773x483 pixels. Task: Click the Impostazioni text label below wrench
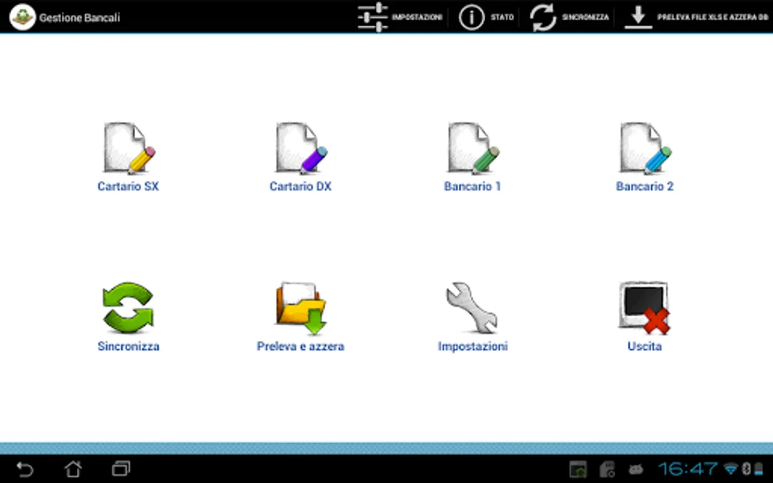(473, 347)
